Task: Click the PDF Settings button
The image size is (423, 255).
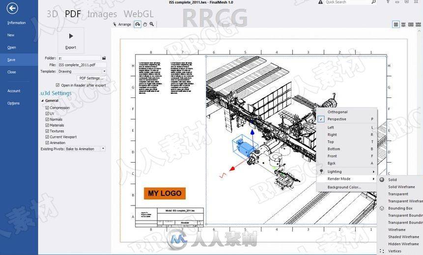Action: pyautogui.click(x=91, y=78)
